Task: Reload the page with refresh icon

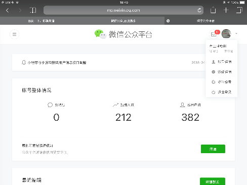Action: point(199,10)
